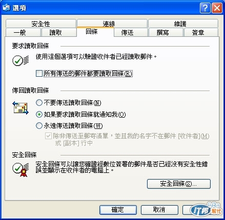Screen dimensions: 225x220
Task: Switch to the 連線 tab
Action: (x=112, y=23)
